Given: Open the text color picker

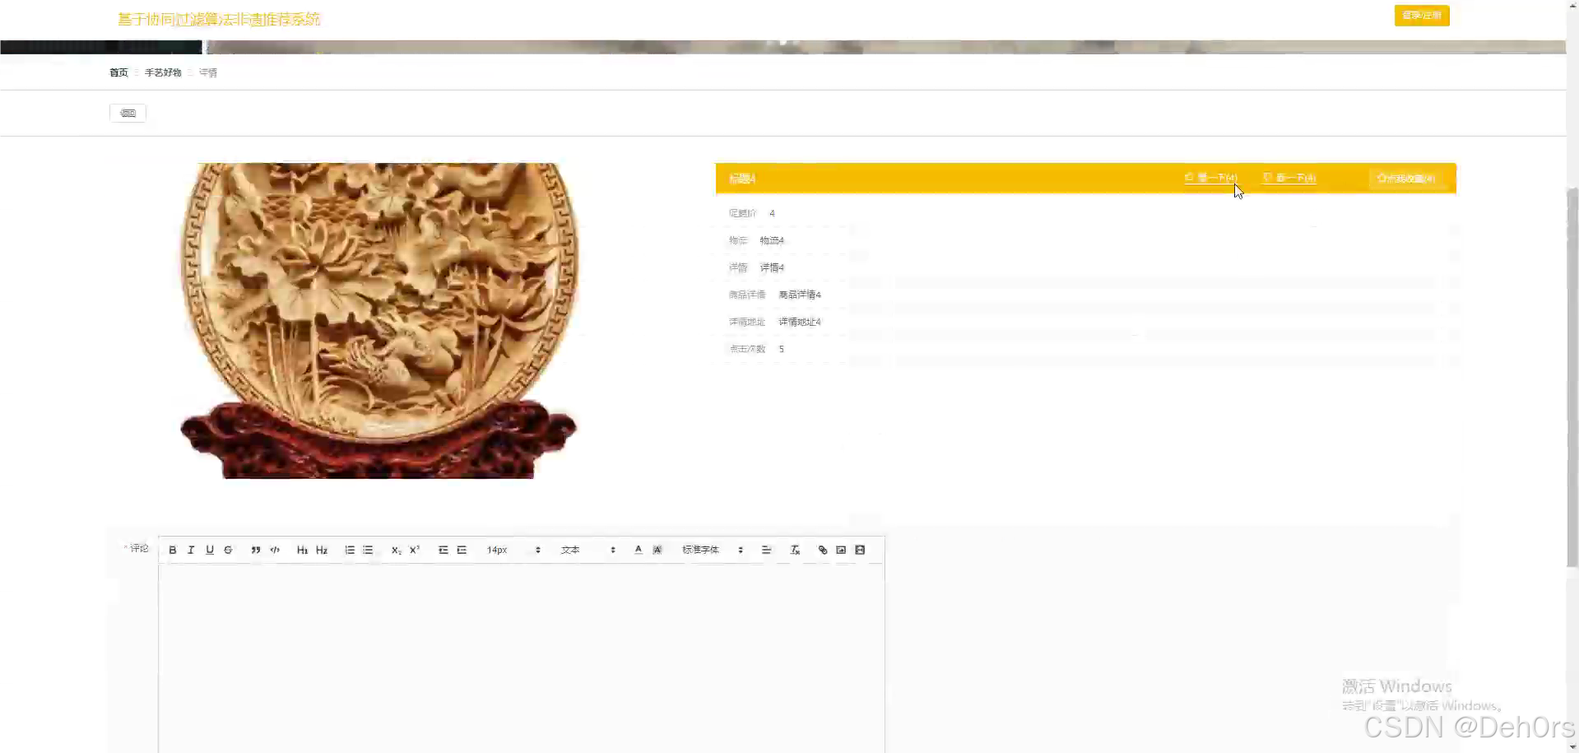Looking at the screenshot, I should (x=639, y=550).
